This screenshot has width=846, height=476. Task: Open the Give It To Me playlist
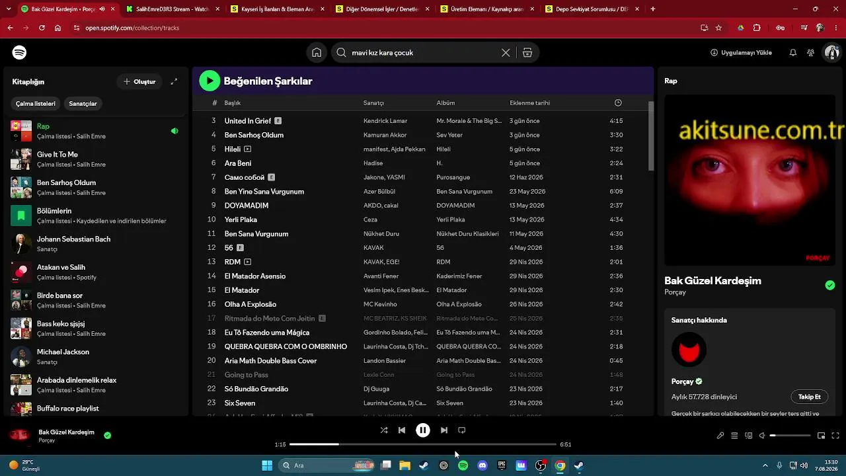click(x=96, y=159)
